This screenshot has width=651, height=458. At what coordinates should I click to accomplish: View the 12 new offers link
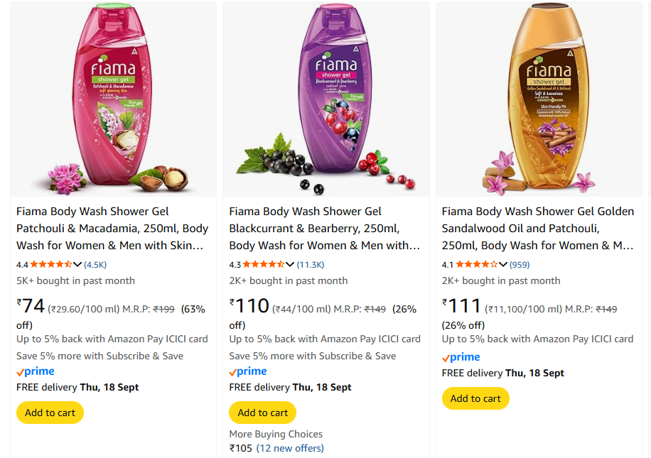point(290,448)
